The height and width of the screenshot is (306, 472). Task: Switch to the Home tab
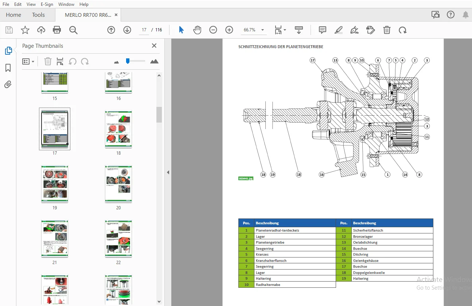(x=13, y=15)
